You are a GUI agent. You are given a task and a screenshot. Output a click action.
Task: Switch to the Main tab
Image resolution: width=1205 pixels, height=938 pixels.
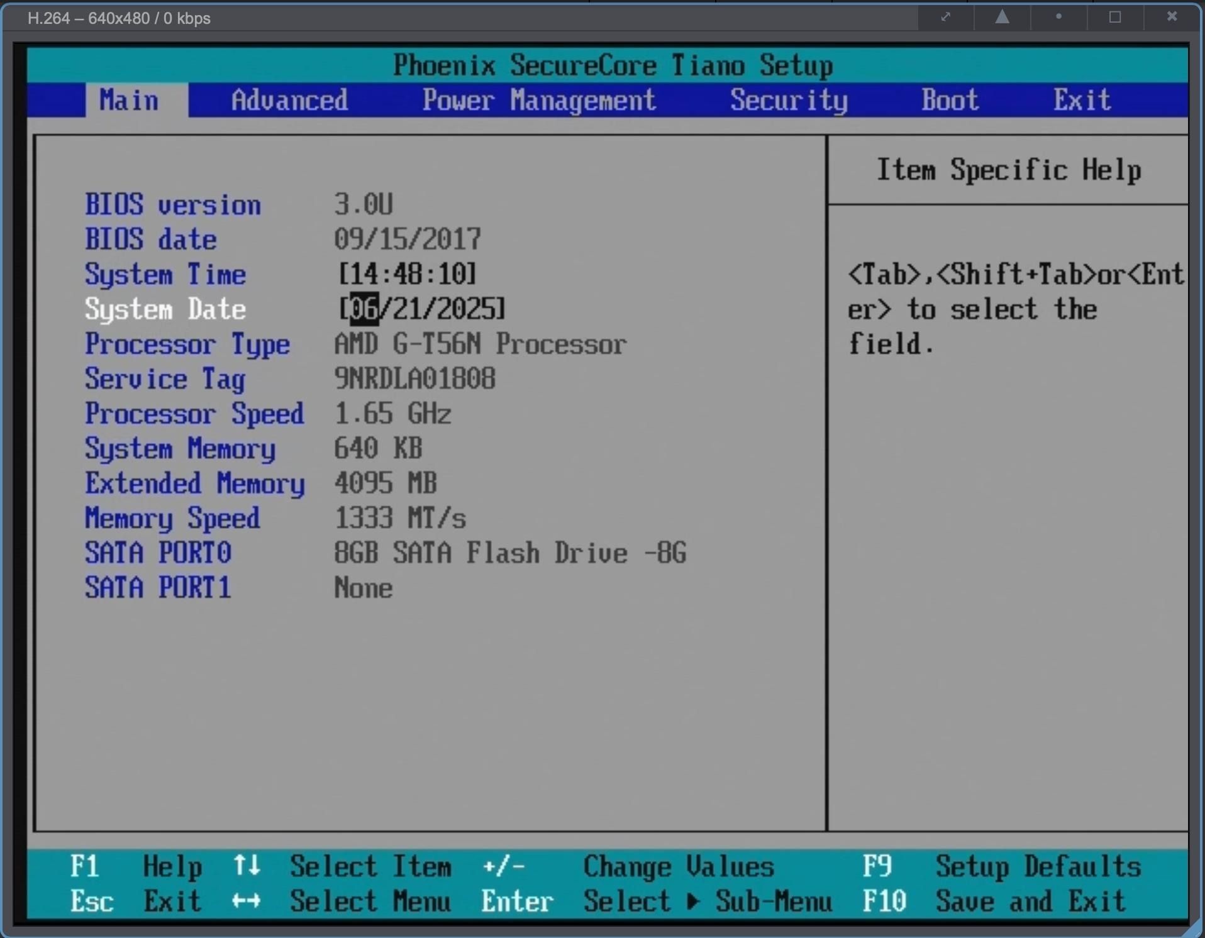tap(136, 100)
